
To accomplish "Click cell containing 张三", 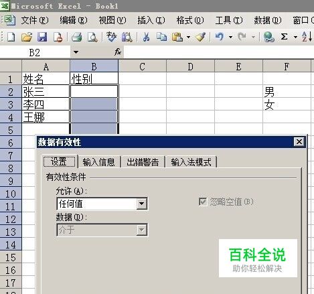I will [46, 92].
